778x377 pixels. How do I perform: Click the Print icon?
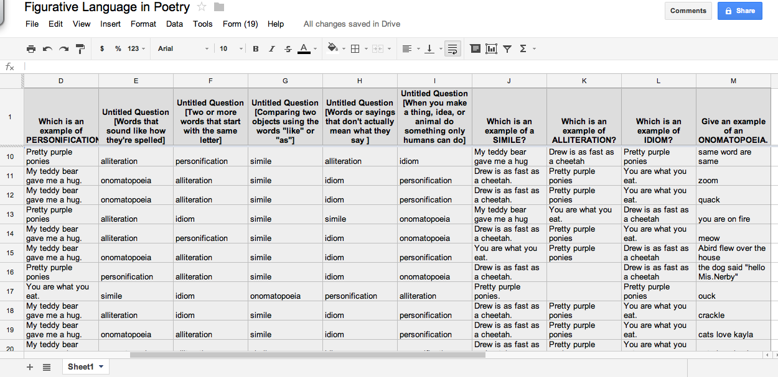[x=30, y=48]
